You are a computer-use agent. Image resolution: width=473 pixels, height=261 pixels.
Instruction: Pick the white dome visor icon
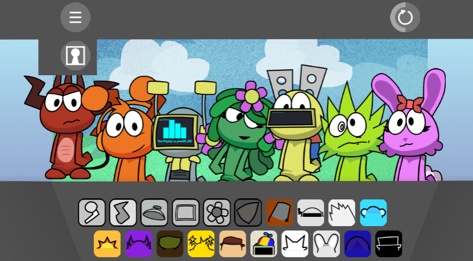point(311,213)
